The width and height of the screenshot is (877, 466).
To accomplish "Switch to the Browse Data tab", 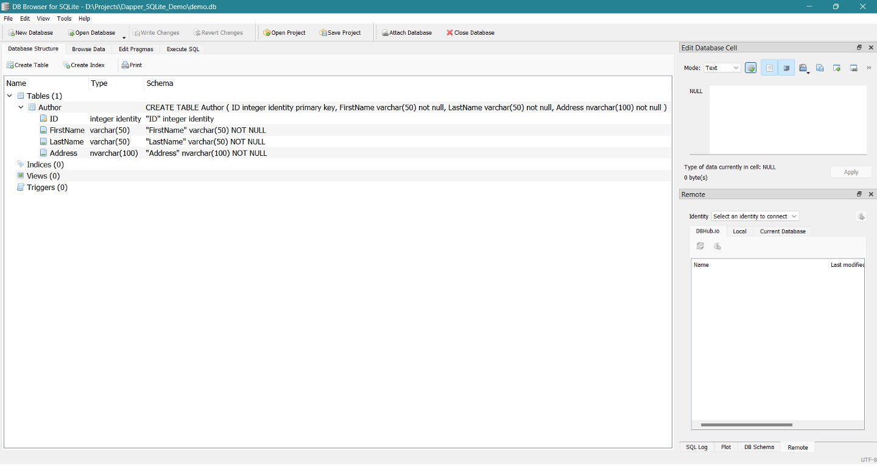I will click(x=88, y=49).
